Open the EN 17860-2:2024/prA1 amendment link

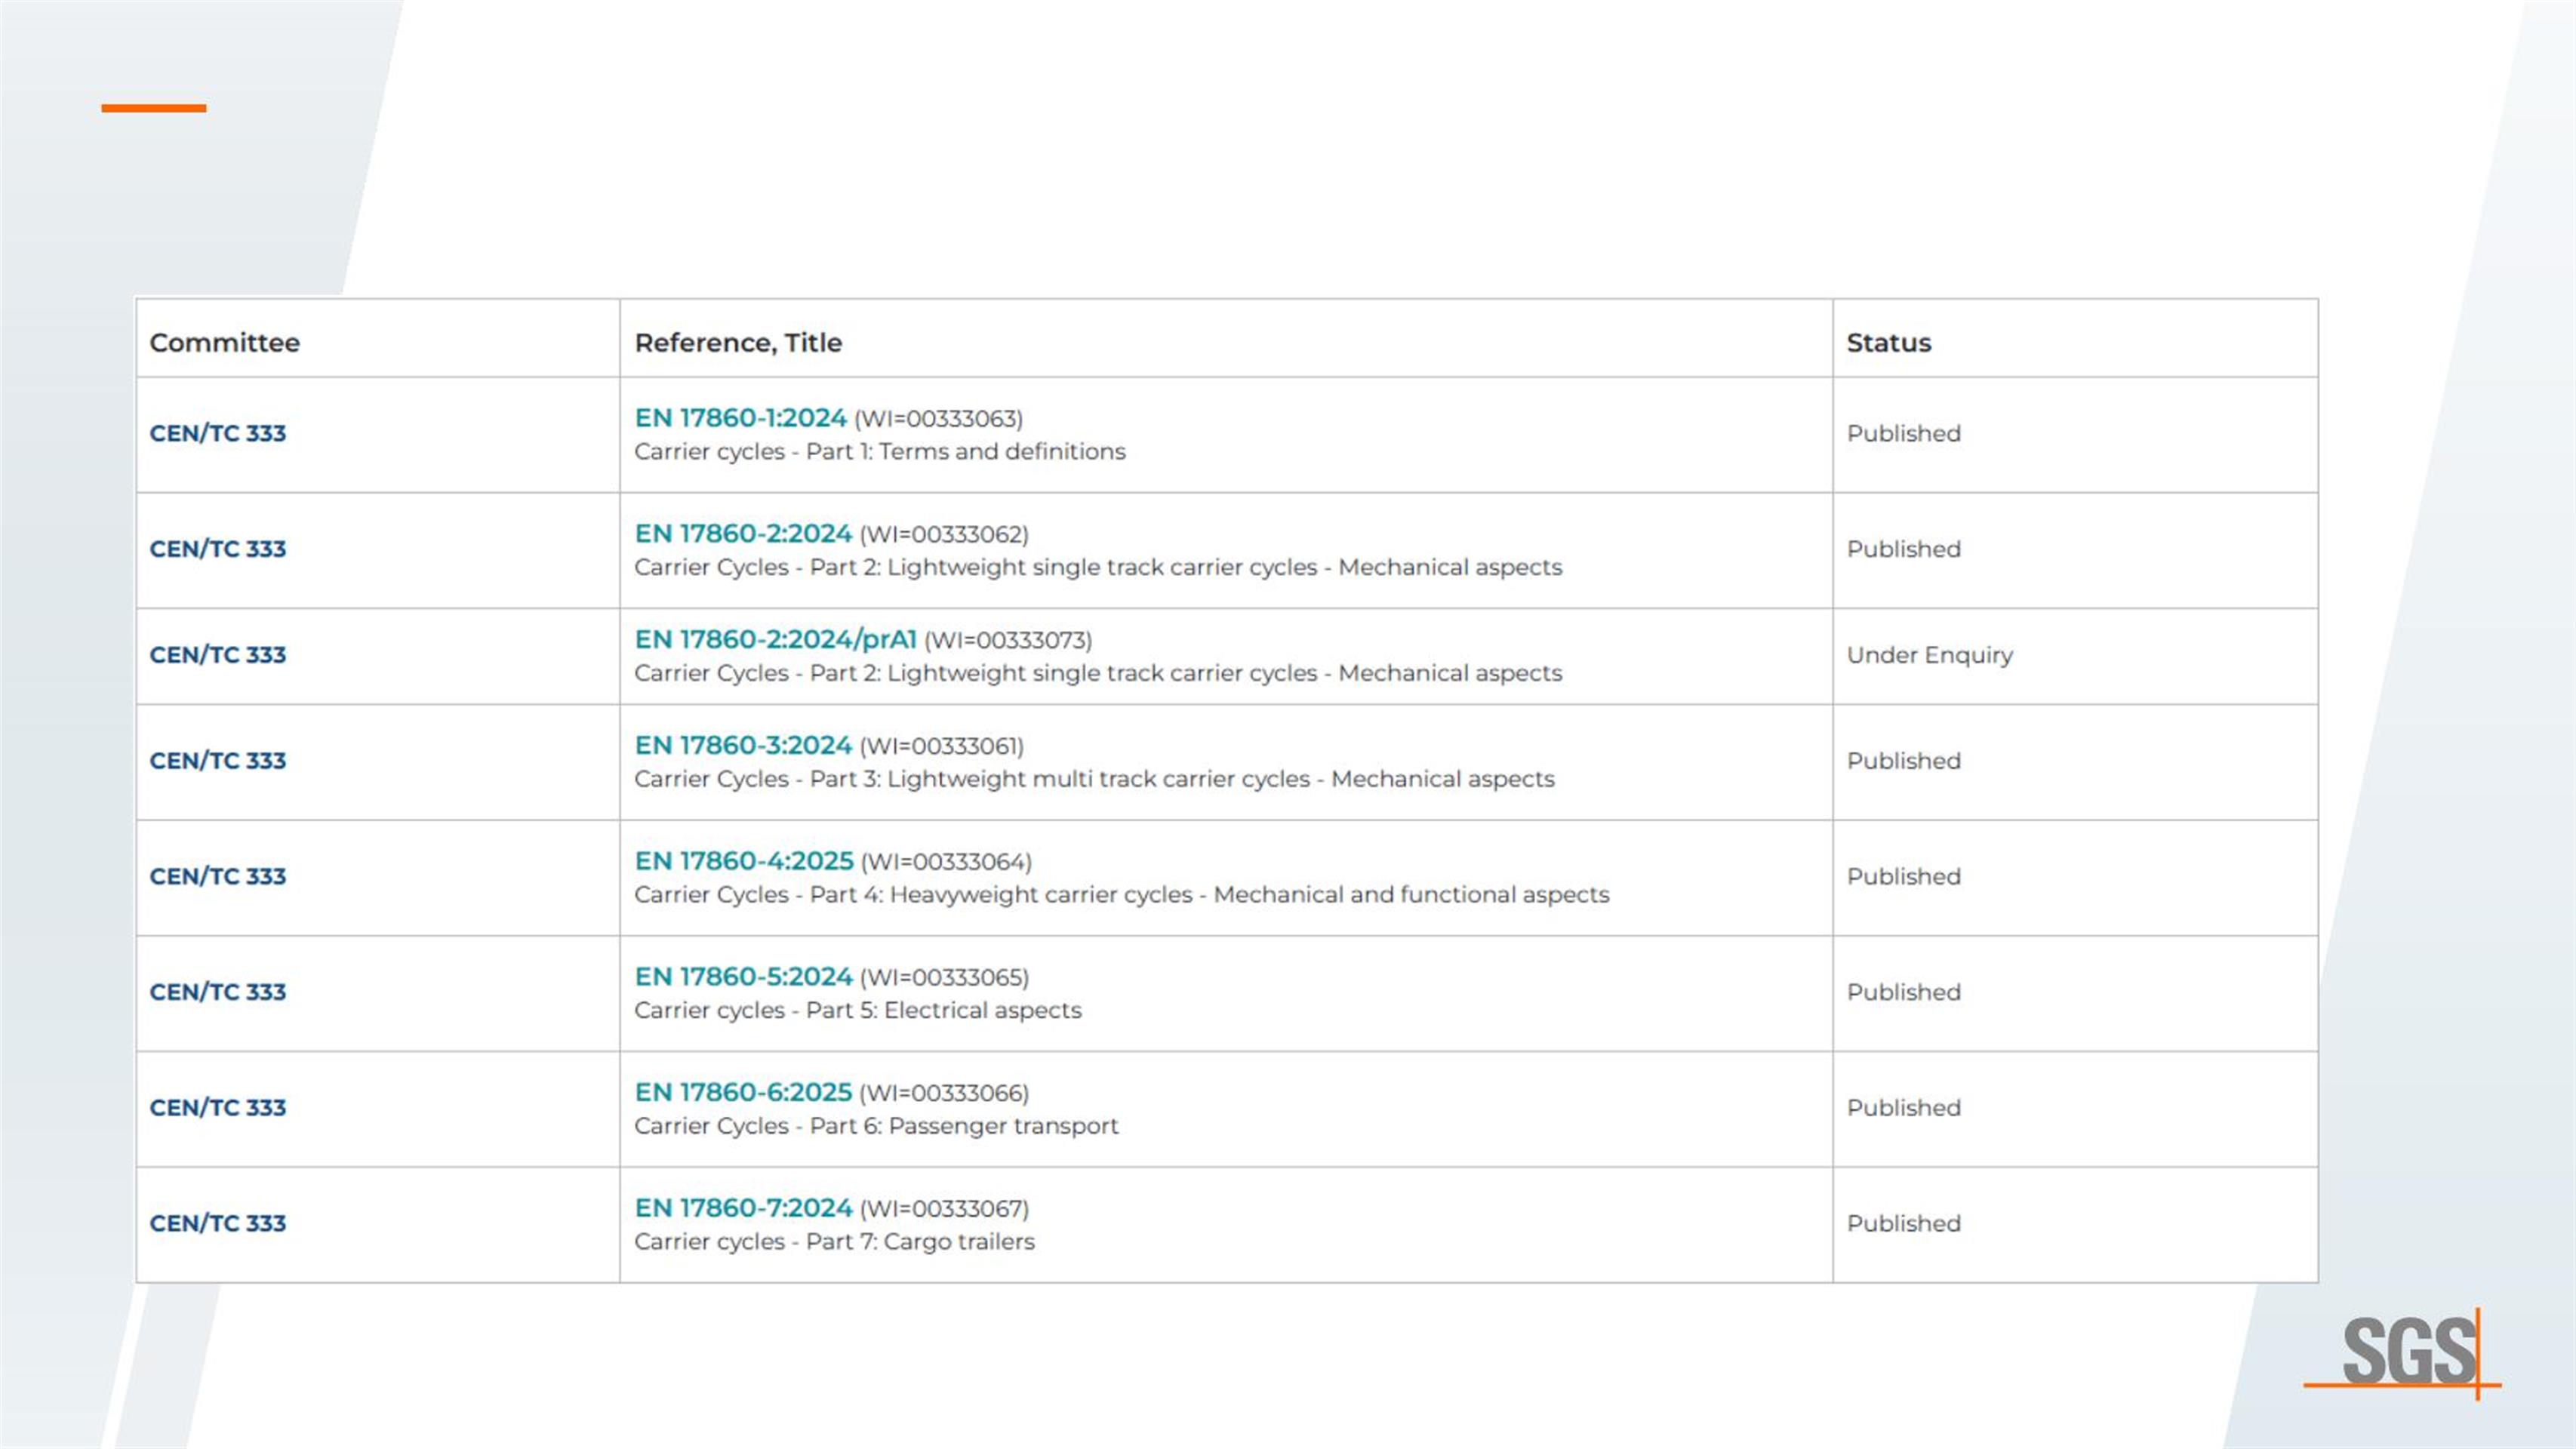[775, 640]
